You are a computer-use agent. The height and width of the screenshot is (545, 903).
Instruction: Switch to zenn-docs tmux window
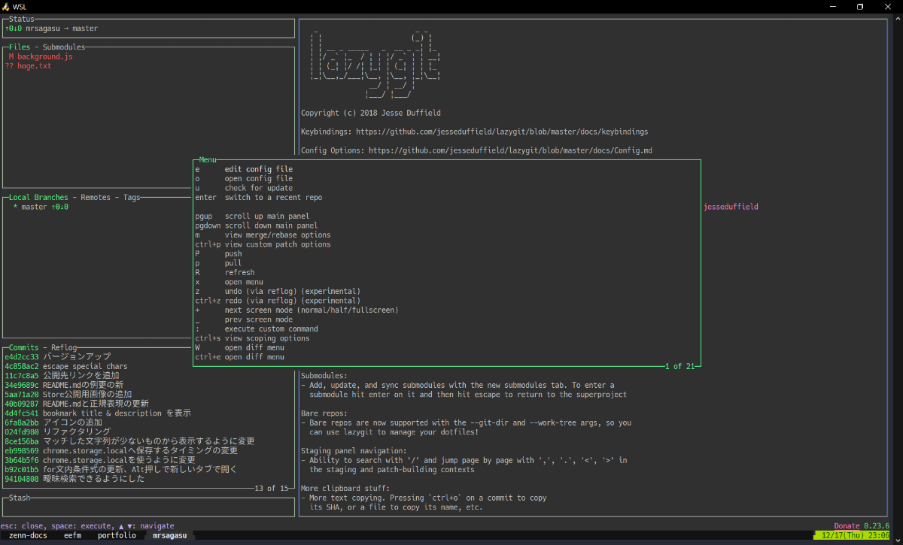[x=28, y=536]
